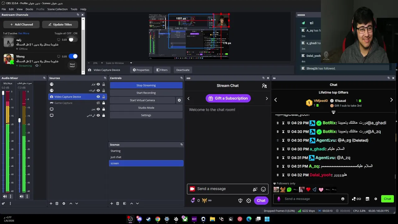Adjust second audio channel volume slider
The height and width of the screenshot is (224, 398).
[19, 120]
